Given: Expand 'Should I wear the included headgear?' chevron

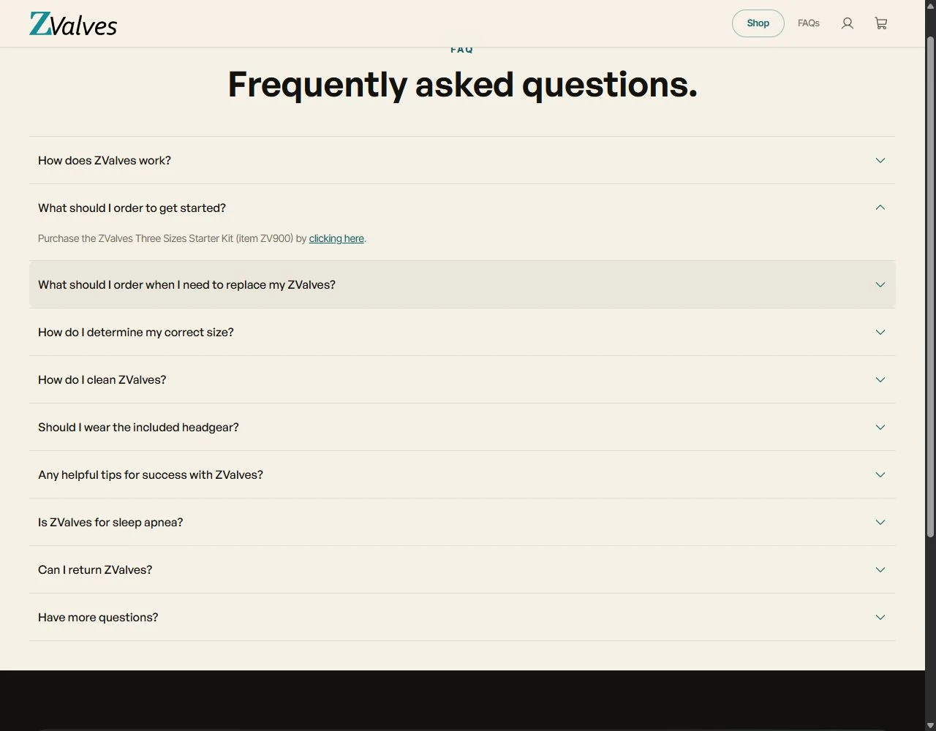Looking at the screenshot, I should click(x=880, y=427).
